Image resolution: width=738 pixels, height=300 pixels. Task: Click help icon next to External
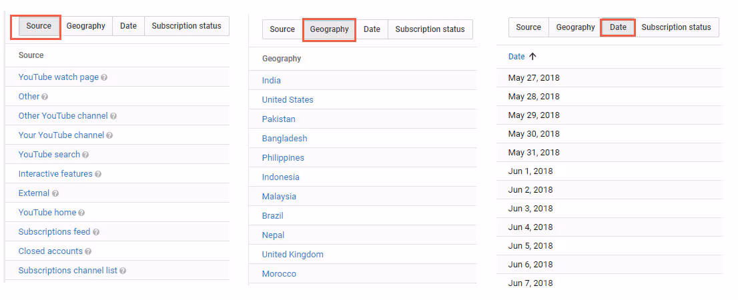tap(55, 193)
